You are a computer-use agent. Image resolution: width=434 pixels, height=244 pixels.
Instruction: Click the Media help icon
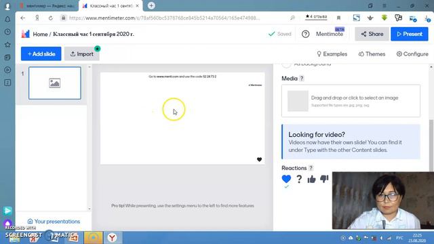[x=302, y=79]
